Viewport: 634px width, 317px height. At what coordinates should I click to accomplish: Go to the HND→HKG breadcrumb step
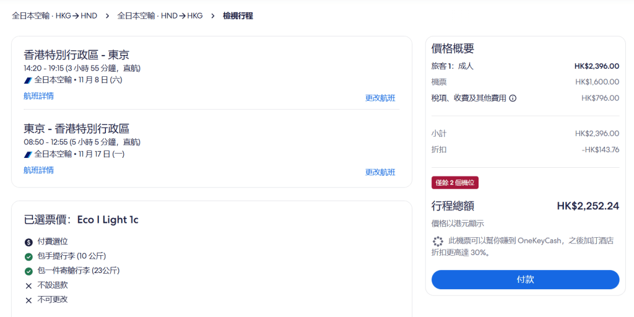160,16
